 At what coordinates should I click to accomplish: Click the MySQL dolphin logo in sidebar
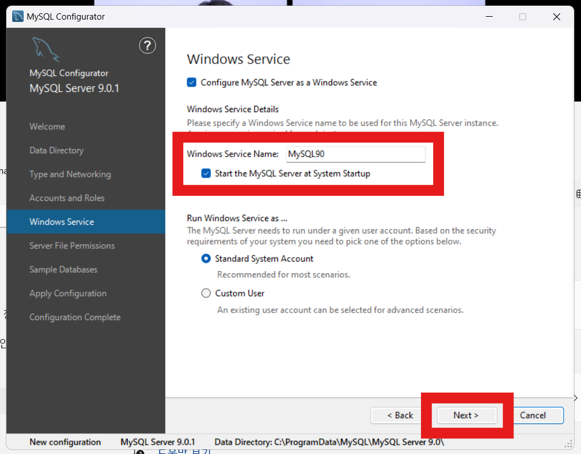point(46,49)
